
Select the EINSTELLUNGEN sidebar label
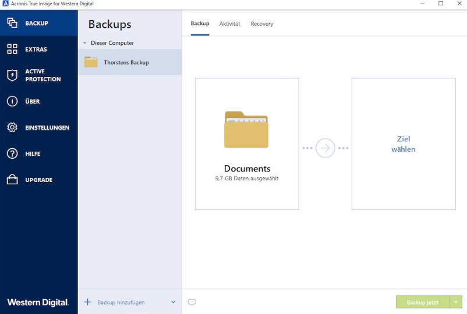(x=47, y=127)
